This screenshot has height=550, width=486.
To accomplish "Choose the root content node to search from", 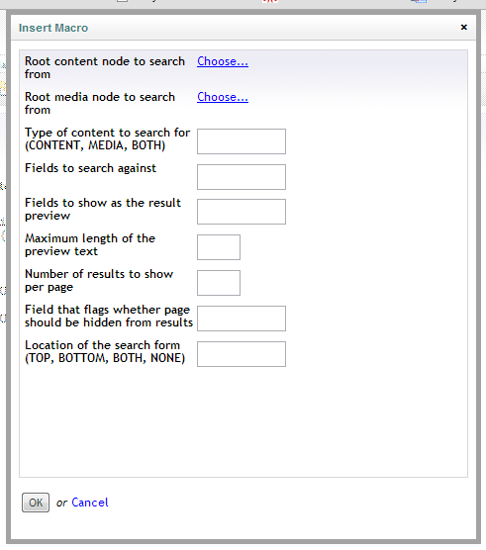I will 223,61.
